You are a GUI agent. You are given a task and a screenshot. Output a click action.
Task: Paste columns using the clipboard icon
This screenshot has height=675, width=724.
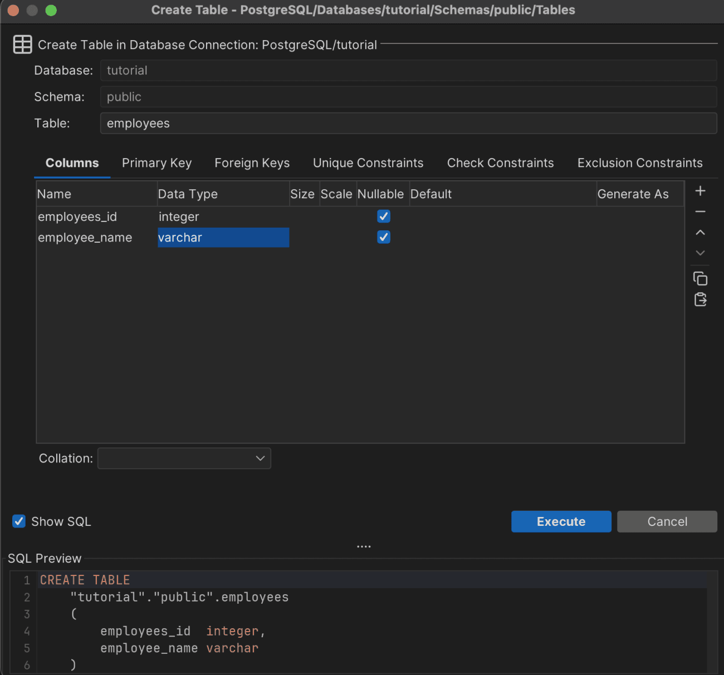point(700,299)
